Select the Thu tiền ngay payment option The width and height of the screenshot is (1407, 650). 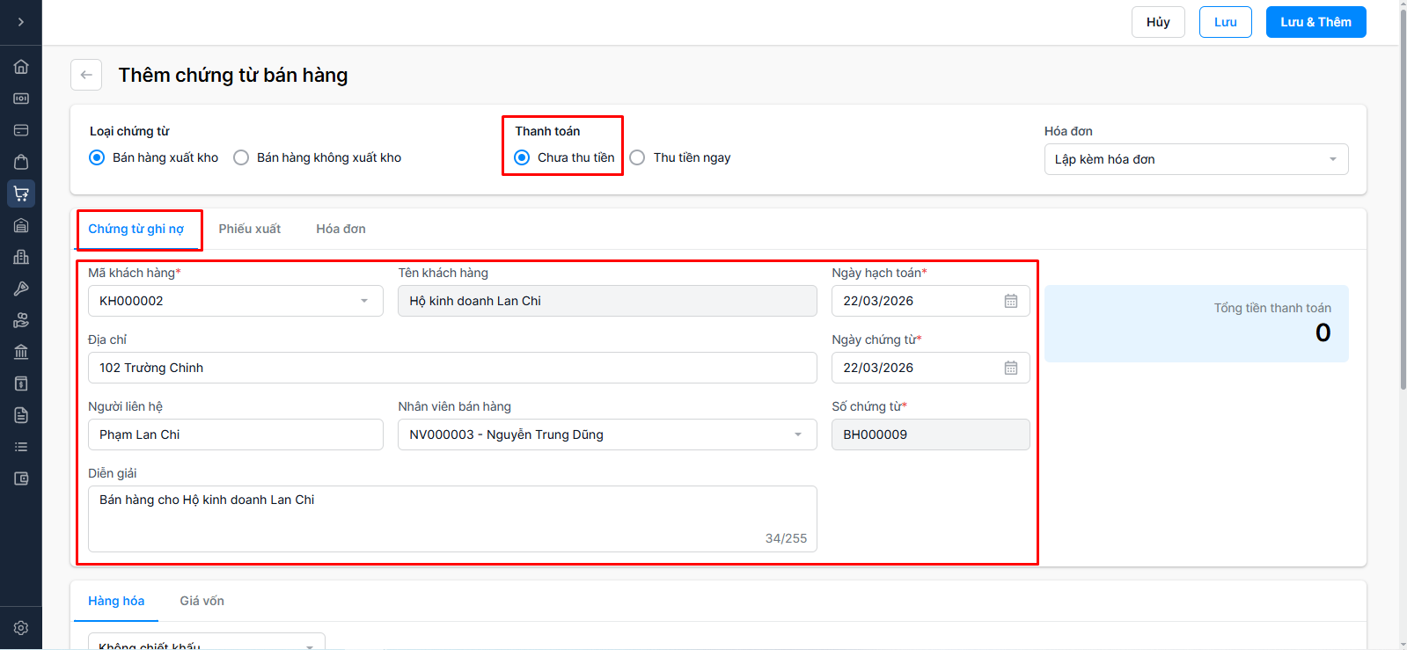(637, 157)
